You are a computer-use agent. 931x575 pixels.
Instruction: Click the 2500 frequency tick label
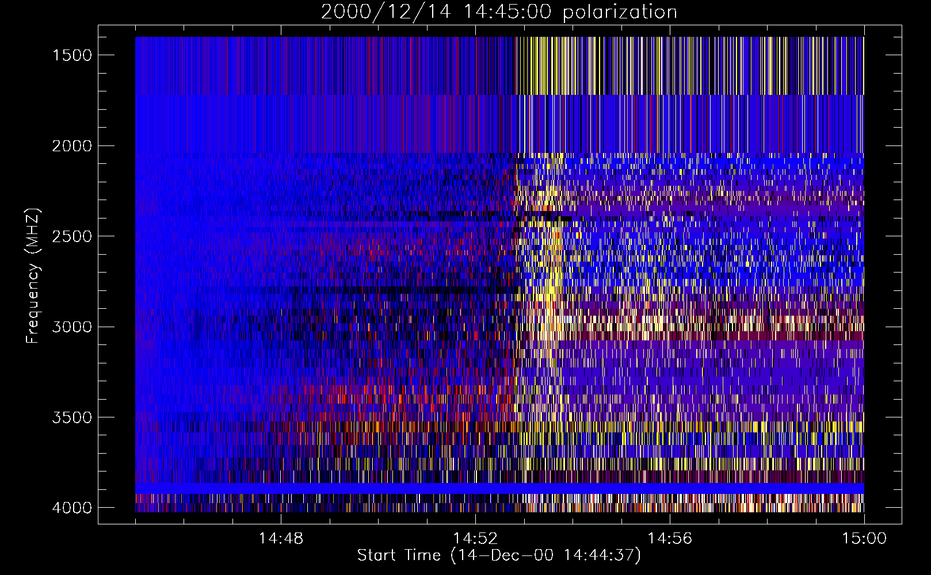pyautogui.click(x=72, y=236)
